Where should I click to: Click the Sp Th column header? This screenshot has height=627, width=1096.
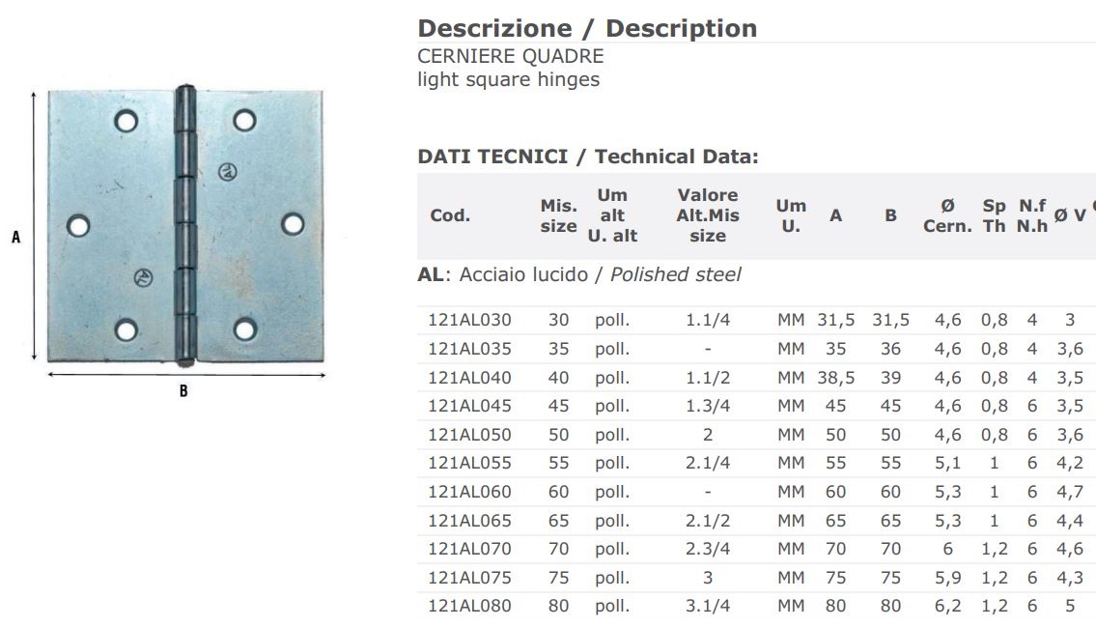[994, 215]
